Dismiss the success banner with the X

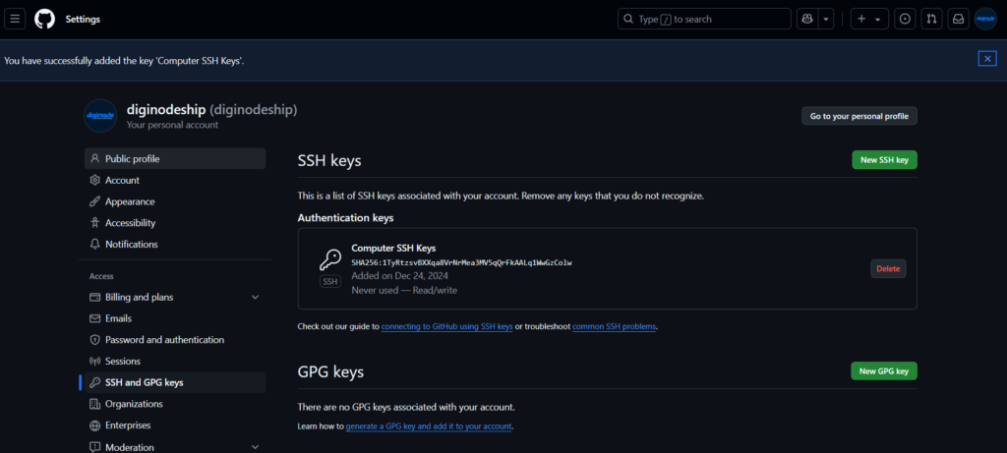pyautogui.click(x=987, y=59)
